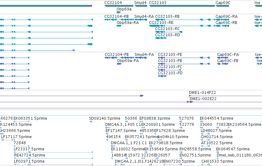This screenshot has height=166, width=262.
Task: Click the CG32103 gene label
Action: [158, 3]
